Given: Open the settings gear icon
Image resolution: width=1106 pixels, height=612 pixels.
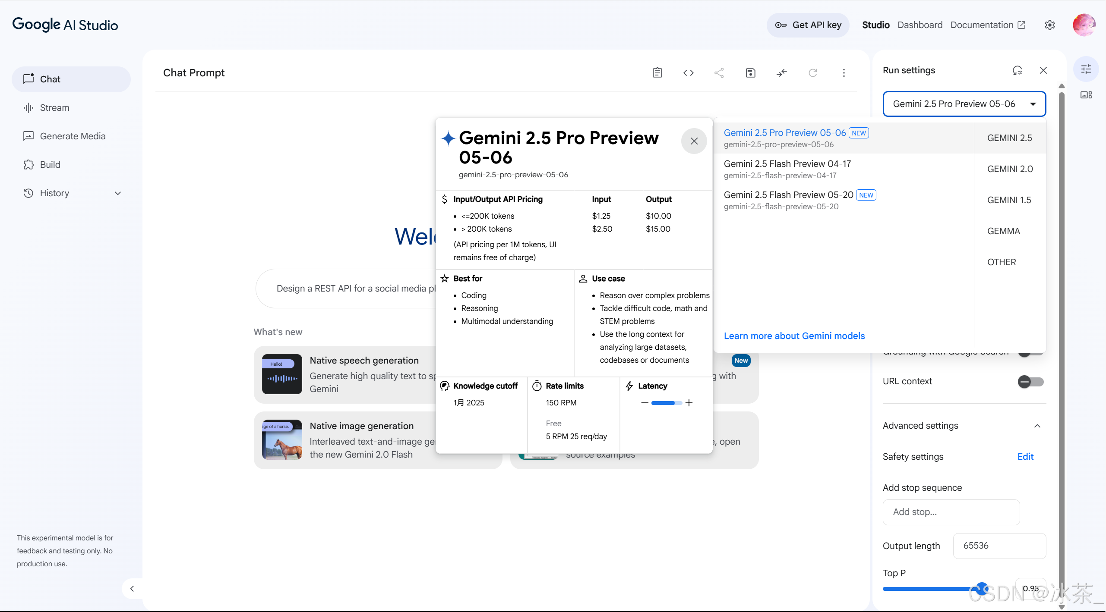Looking at the screenshot, I should coord(1050,25).
